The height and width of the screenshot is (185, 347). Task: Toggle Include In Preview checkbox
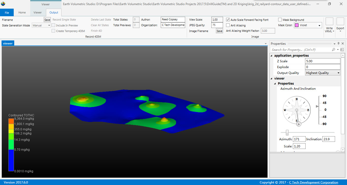(x=53, y=25)
